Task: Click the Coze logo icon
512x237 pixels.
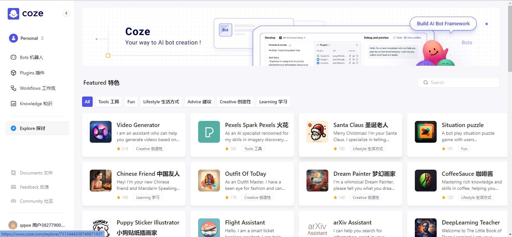Action: click(13, 13)
